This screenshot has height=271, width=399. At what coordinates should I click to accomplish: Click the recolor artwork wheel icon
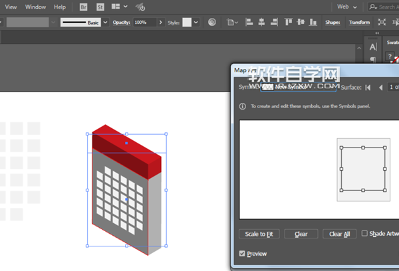pos(212,22)
